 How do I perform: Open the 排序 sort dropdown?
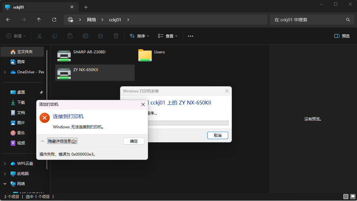[x=139, y=36]
